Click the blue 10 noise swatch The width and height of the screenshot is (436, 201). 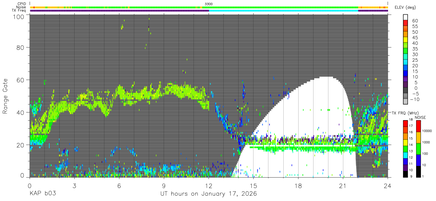pyautogui.click(x=418, y=160)
